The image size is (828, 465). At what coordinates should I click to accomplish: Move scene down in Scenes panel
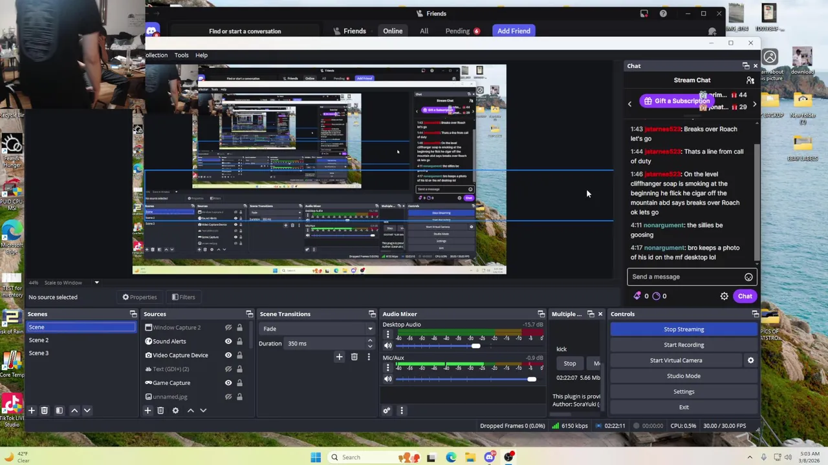pos(87,410)
